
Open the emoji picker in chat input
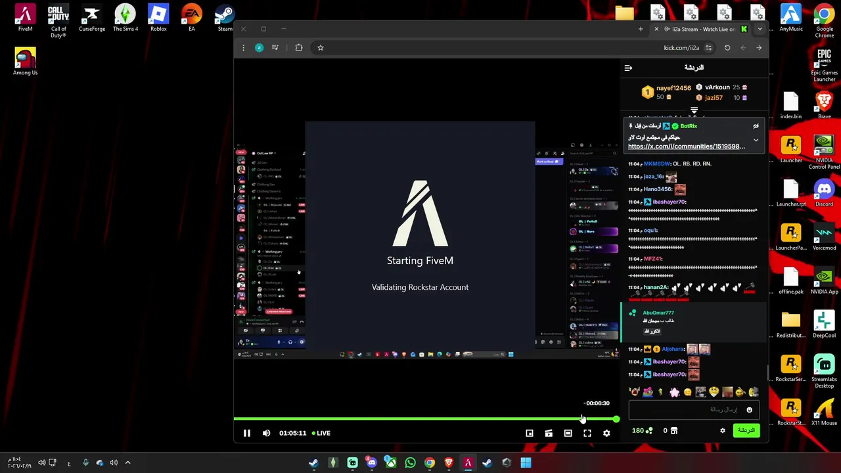coord(749,410)
